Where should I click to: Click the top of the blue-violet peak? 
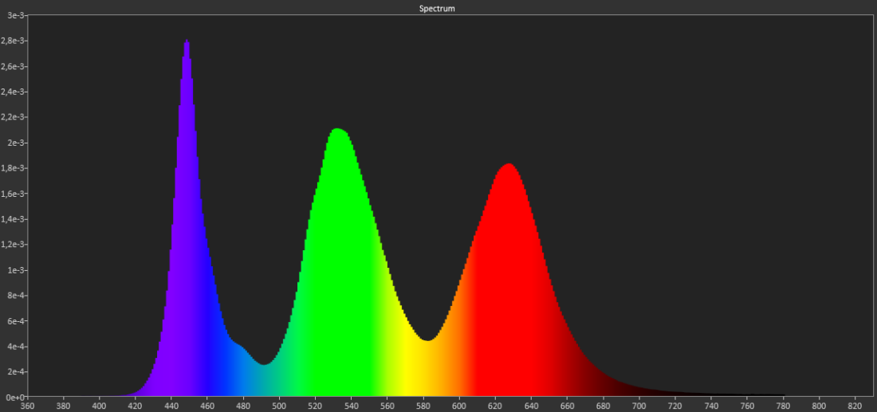click(x=187, y=43)
